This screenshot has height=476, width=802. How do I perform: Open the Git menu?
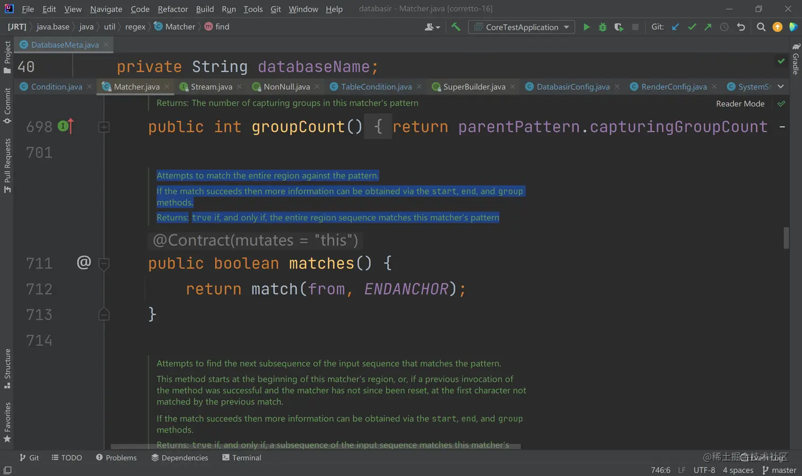point(275,8)
